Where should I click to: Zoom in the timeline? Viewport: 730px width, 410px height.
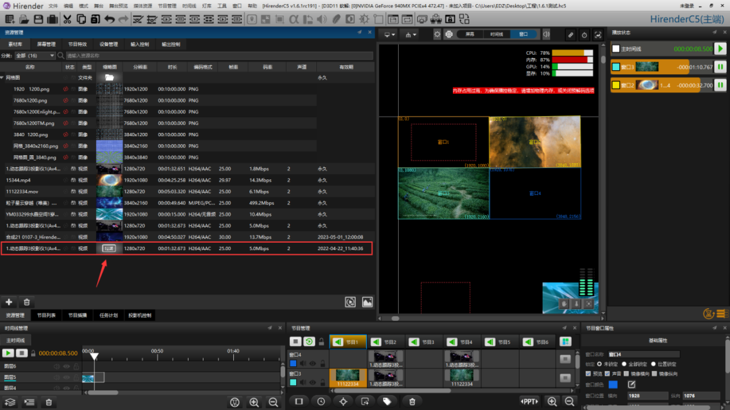click(x=254, y=403)
